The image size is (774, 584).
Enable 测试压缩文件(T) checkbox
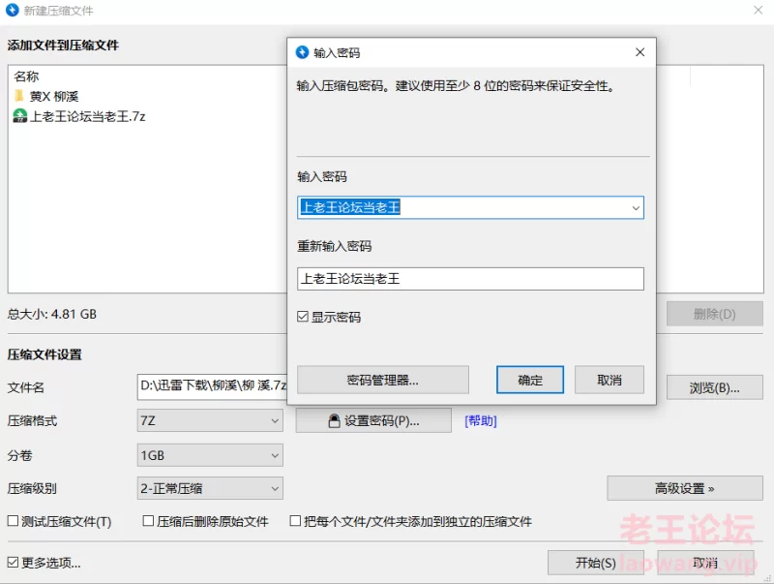13,521
